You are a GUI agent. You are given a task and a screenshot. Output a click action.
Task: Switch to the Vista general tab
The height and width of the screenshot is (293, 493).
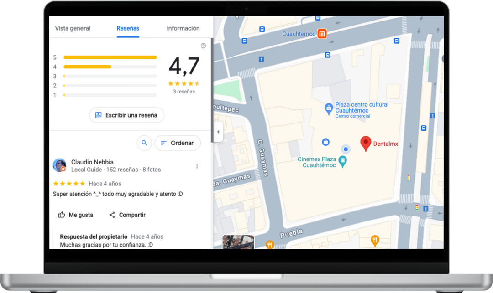tap(73, 28)
